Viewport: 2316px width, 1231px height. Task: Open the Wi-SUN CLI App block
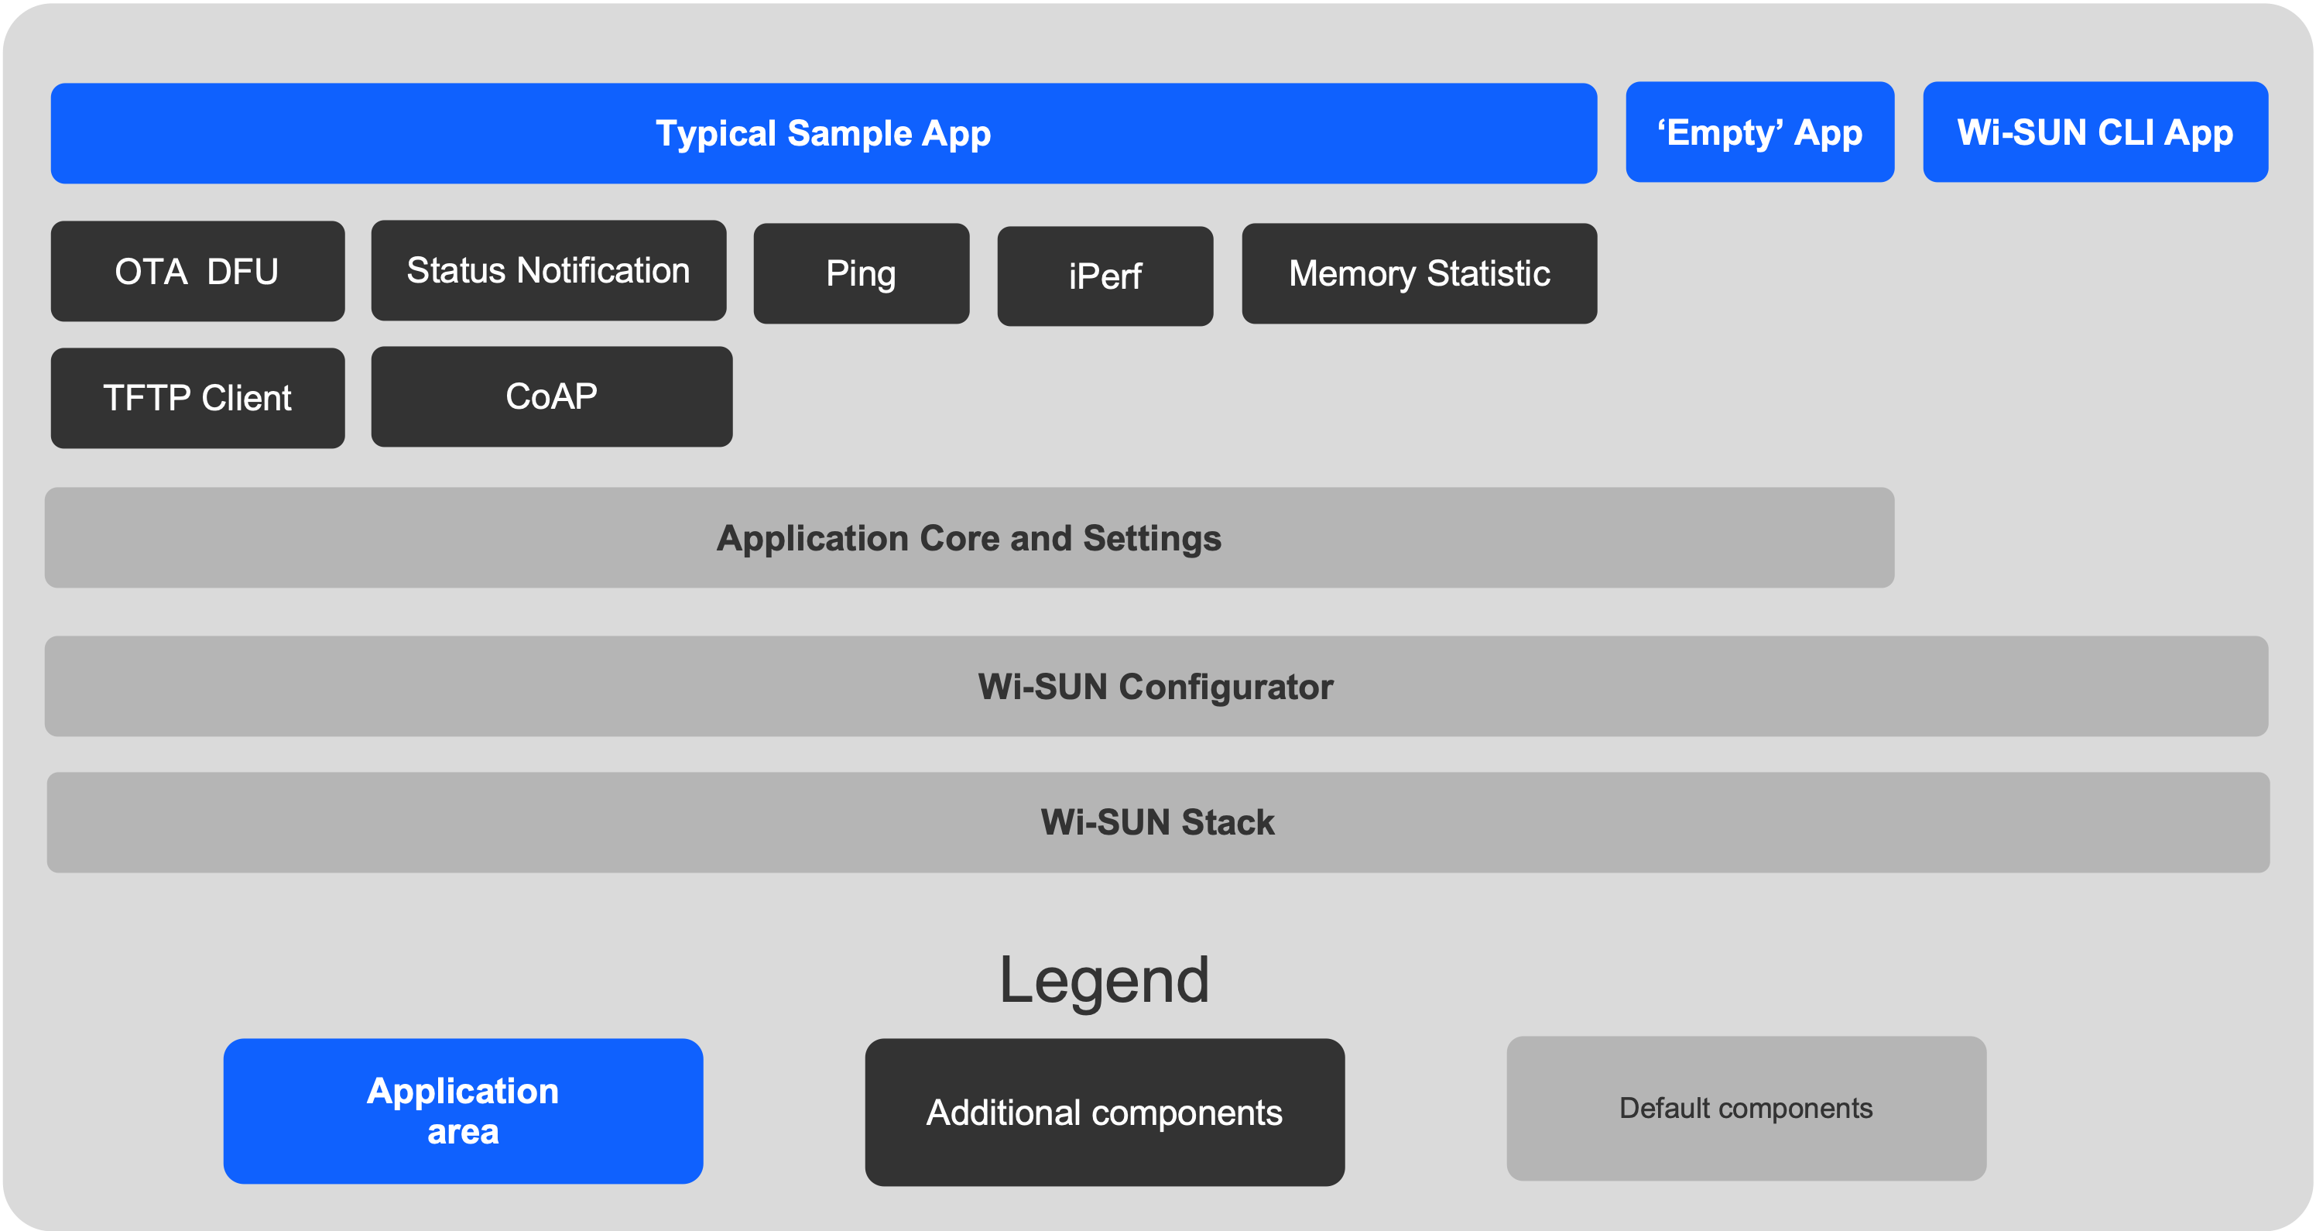(2095, 132)
